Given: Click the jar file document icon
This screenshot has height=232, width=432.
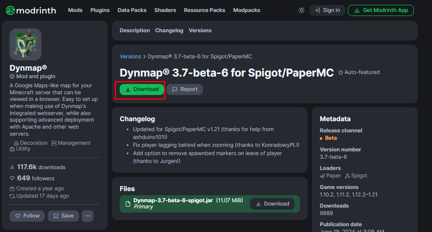Looking at the screenshot, I should pos(128,204).
